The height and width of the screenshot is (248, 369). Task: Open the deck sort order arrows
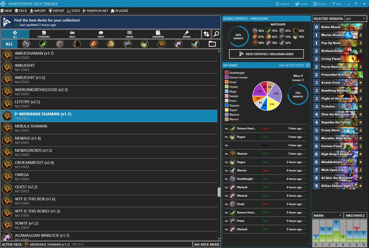[x=206, y=34]
